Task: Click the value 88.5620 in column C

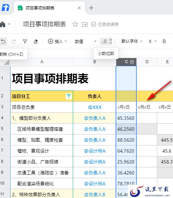Action: point(126,140)
